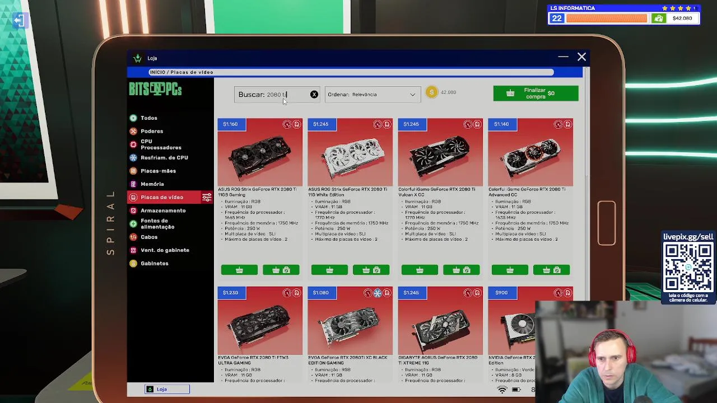Click the battery icon in tablet status bar
Screen dimensions: 717x403
516,390
